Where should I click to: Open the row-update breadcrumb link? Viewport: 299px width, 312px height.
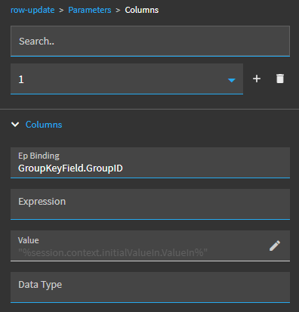32,10
